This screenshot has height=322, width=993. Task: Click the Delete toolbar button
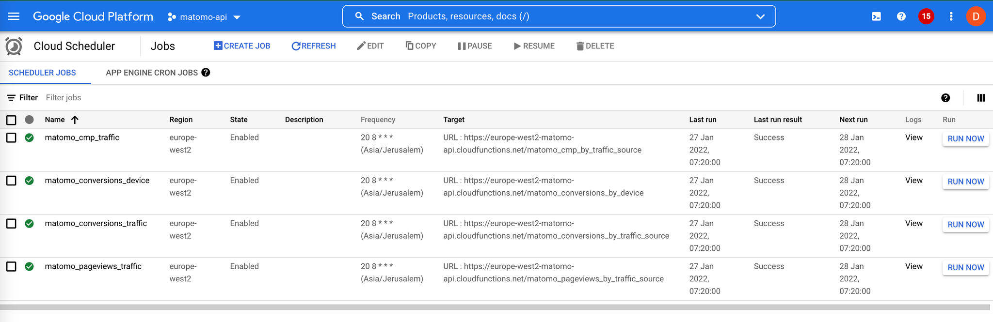coord(595,46)
